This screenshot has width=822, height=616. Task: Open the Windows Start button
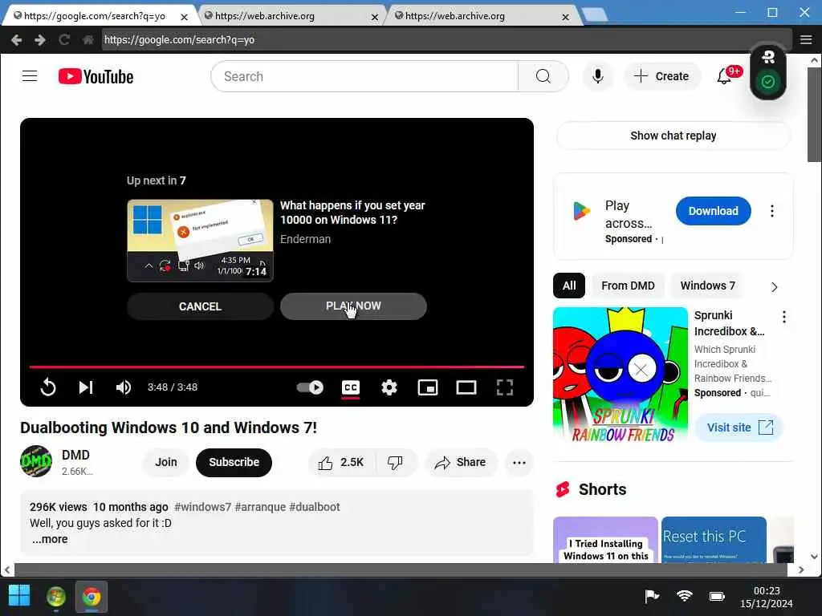pos(19,596)
